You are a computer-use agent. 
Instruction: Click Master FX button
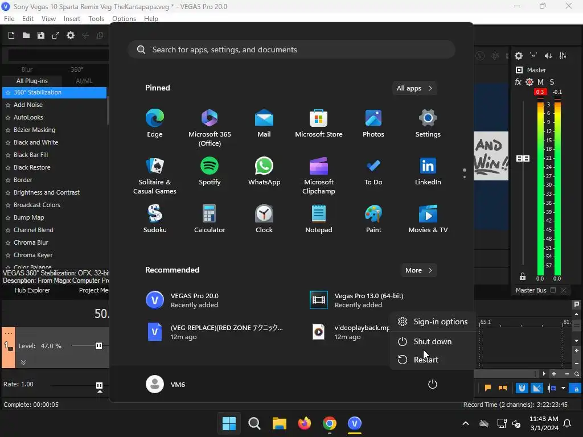click(518, 82)
